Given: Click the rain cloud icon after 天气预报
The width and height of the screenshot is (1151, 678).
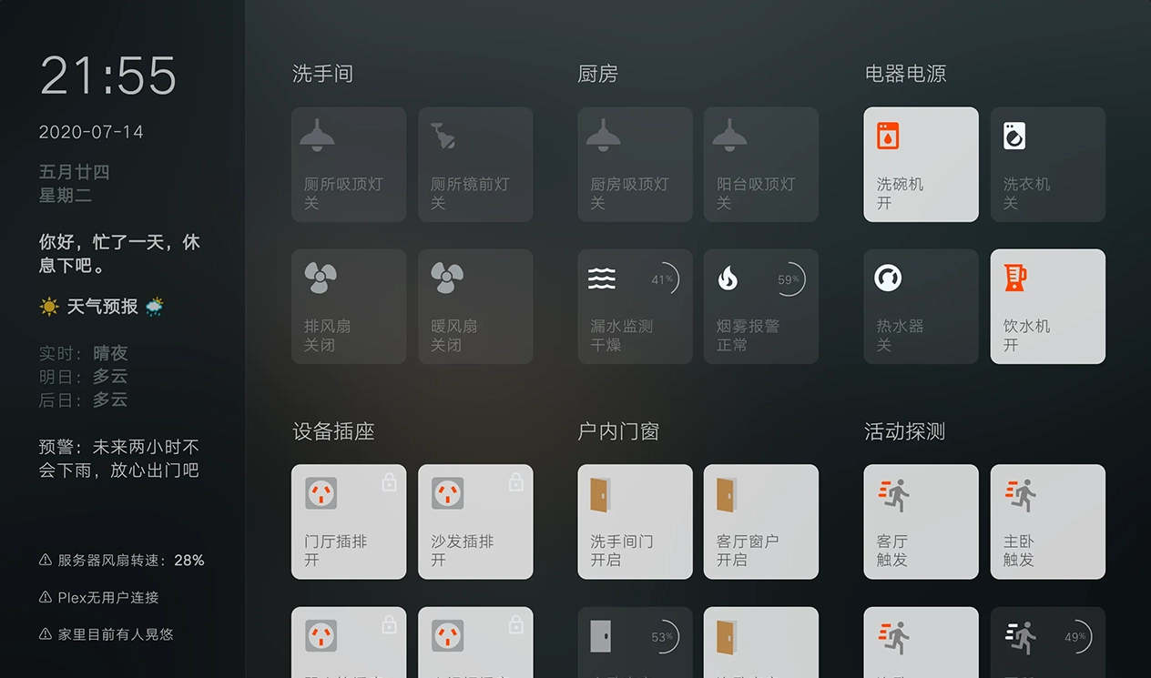Looking at the screenshot, I should (x=155, y=307).
